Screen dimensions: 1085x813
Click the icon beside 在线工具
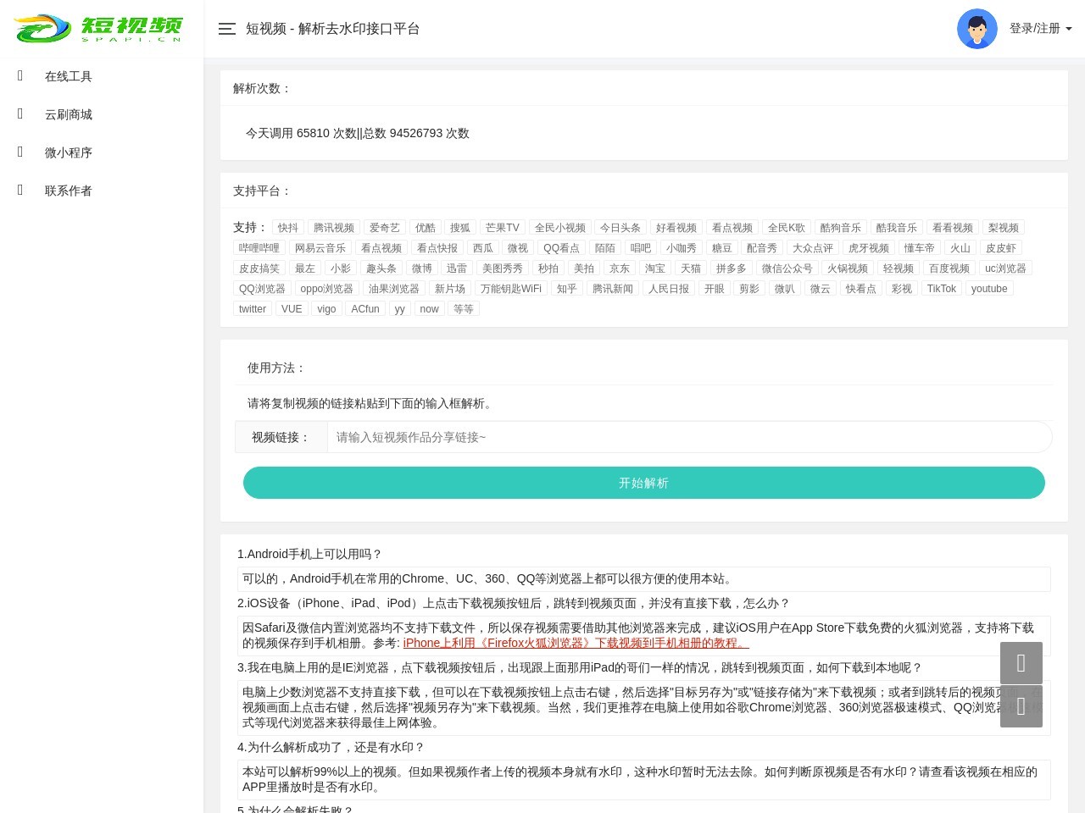[x=20, y=76]
